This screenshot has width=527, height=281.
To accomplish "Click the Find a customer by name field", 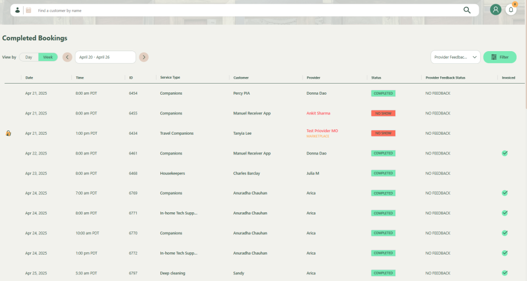I will point(242,10).
